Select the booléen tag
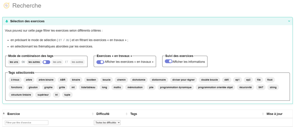 (x=91, y=80)
